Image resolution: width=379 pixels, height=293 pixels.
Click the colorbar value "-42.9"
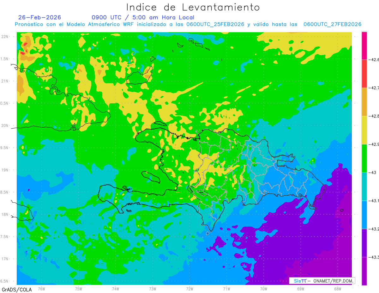coord(374,144)
